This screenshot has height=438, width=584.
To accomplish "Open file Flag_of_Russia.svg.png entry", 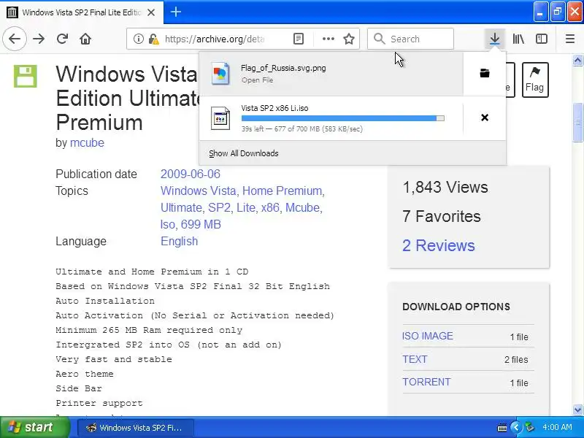I will point(331,74).
